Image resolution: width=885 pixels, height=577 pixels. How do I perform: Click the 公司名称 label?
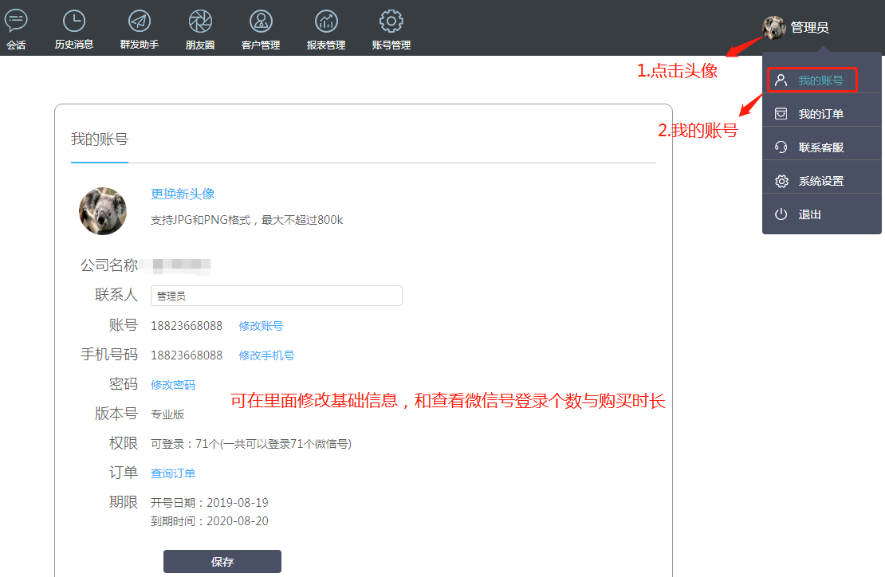(x=109, y=265)
